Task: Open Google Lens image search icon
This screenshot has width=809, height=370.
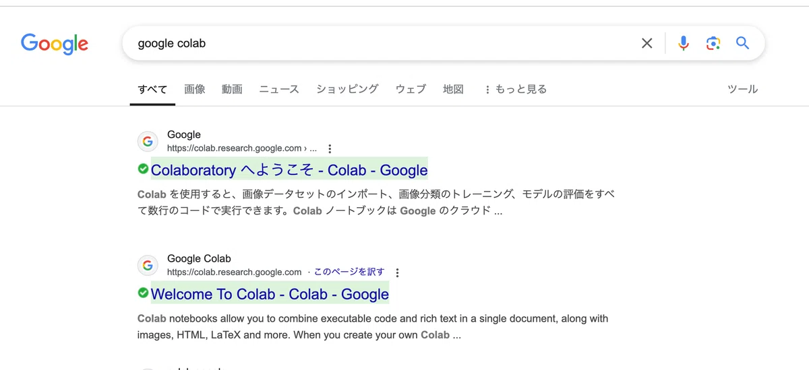Action: click(x=713, y=43)
